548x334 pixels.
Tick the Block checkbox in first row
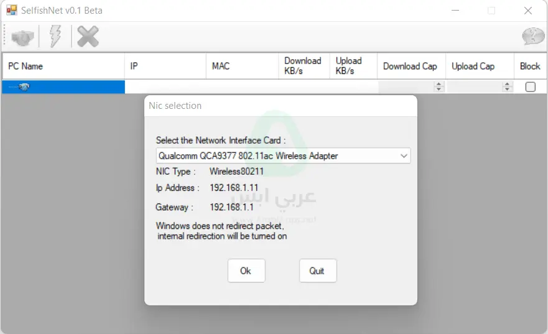[530, 87]
